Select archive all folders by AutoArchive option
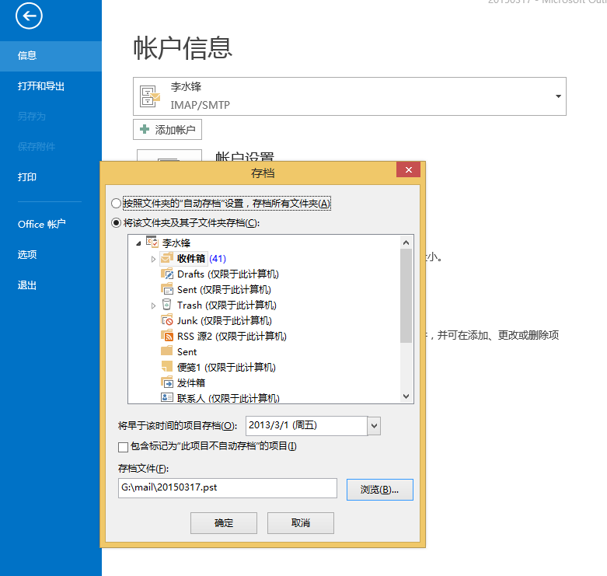607x576 pixels. (x=117, y=204)
